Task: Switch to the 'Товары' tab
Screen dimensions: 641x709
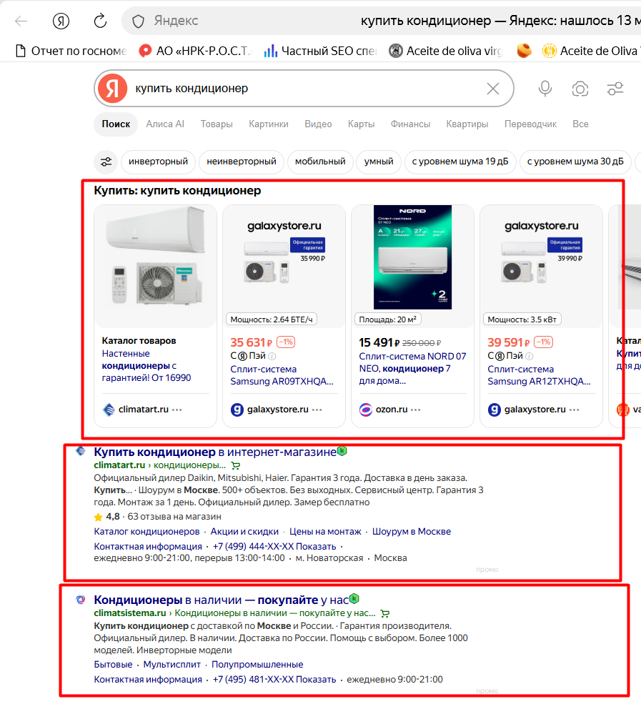Action: tap(217, 124)
